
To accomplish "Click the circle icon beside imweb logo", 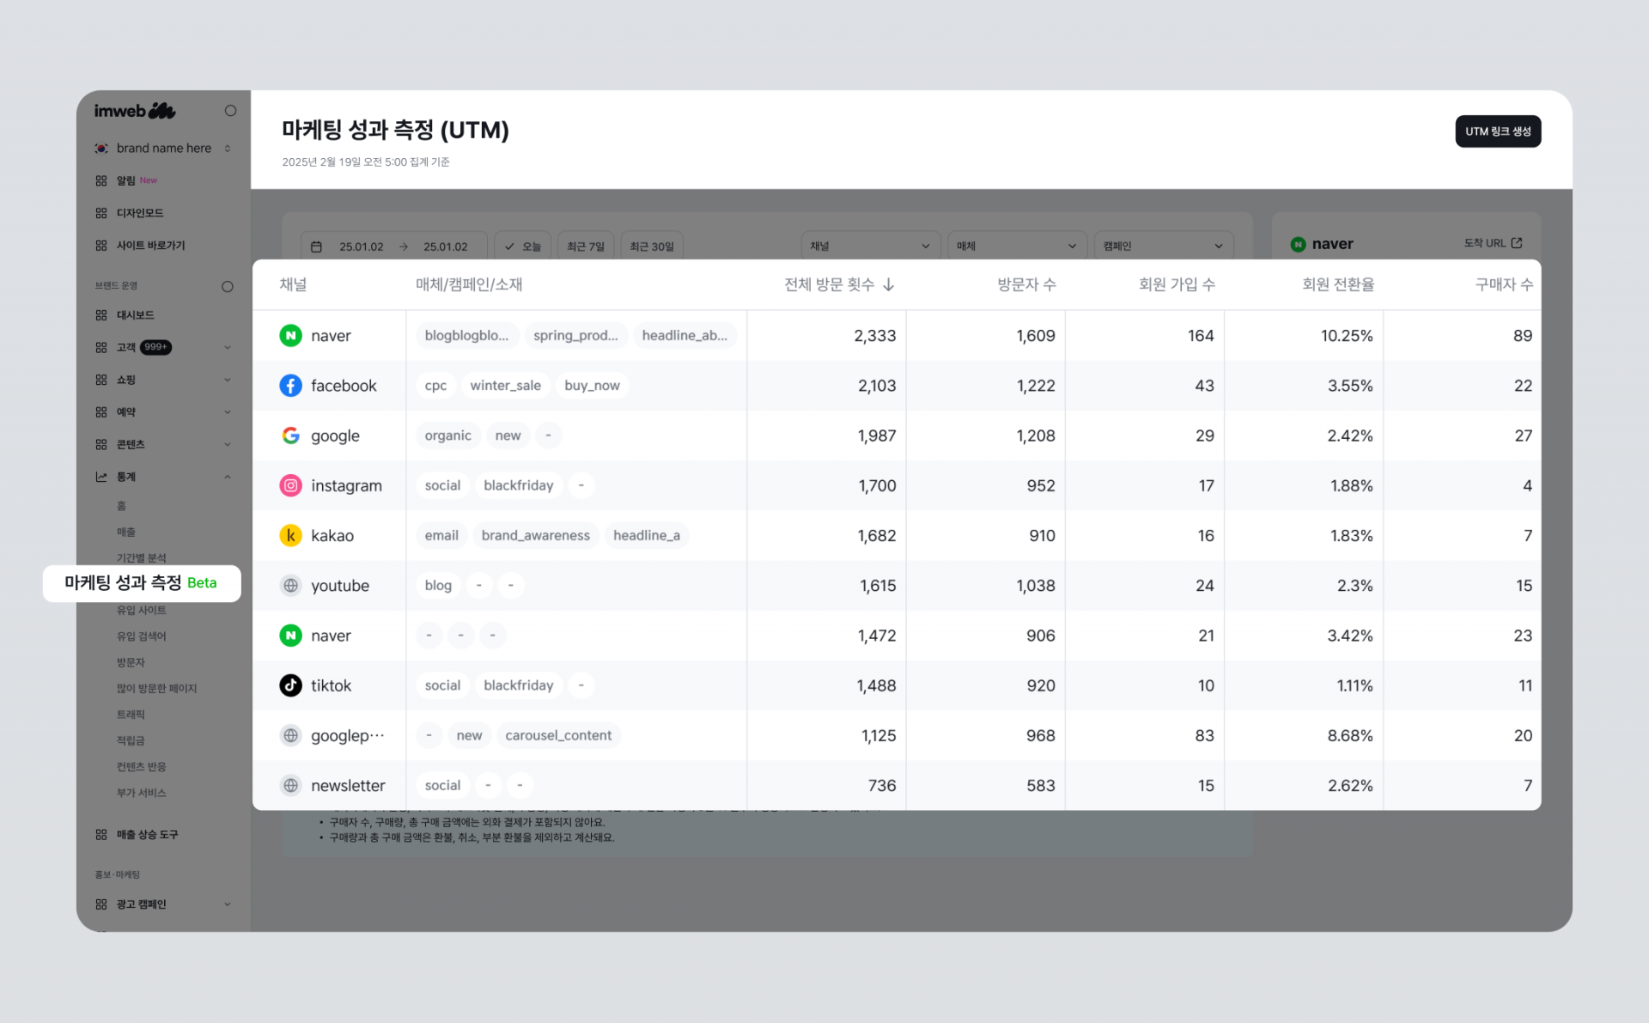I will pos(230,111).
